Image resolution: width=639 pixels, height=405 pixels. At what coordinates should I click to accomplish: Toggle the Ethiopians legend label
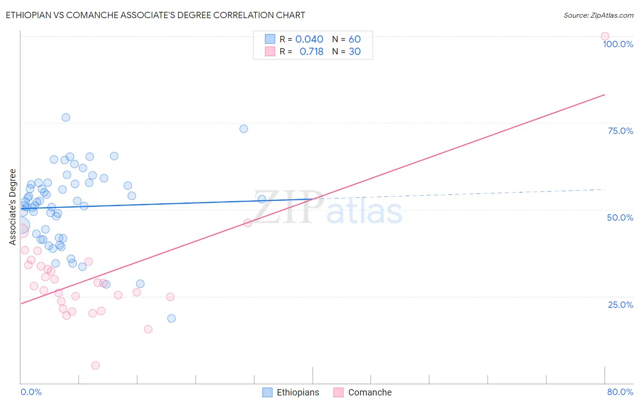tap(298, 392)
